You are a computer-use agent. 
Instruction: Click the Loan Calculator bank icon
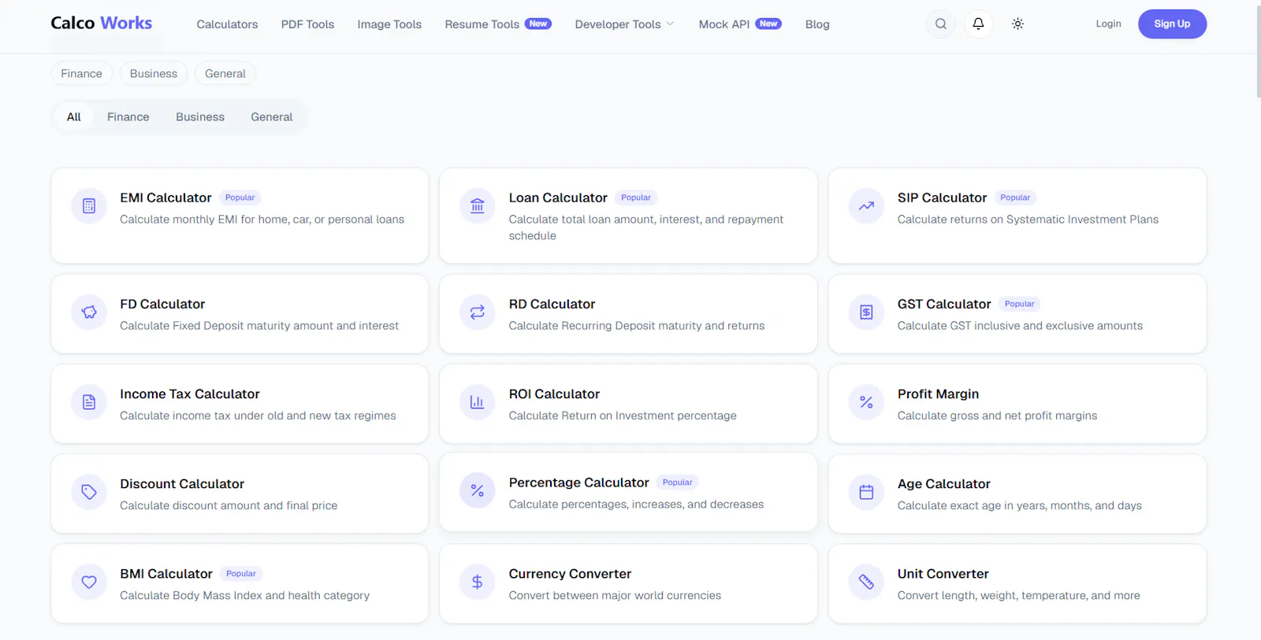tap(478, 206)
